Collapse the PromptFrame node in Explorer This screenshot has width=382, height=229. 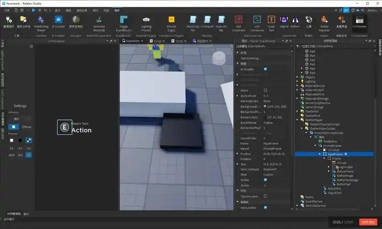tap(315, 146)
